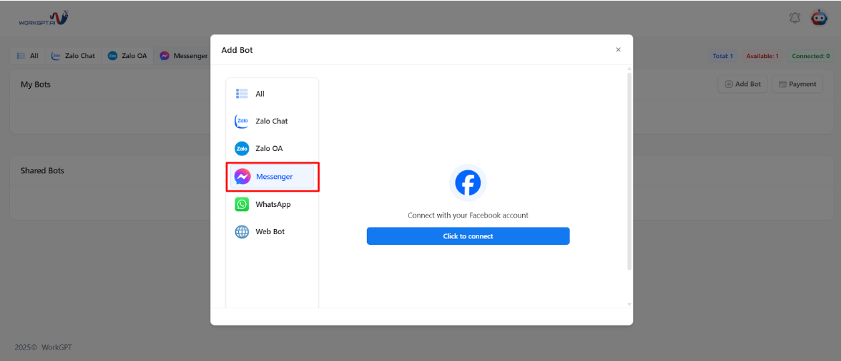Click the WorkGPT logo

click(x=43, y=18)
